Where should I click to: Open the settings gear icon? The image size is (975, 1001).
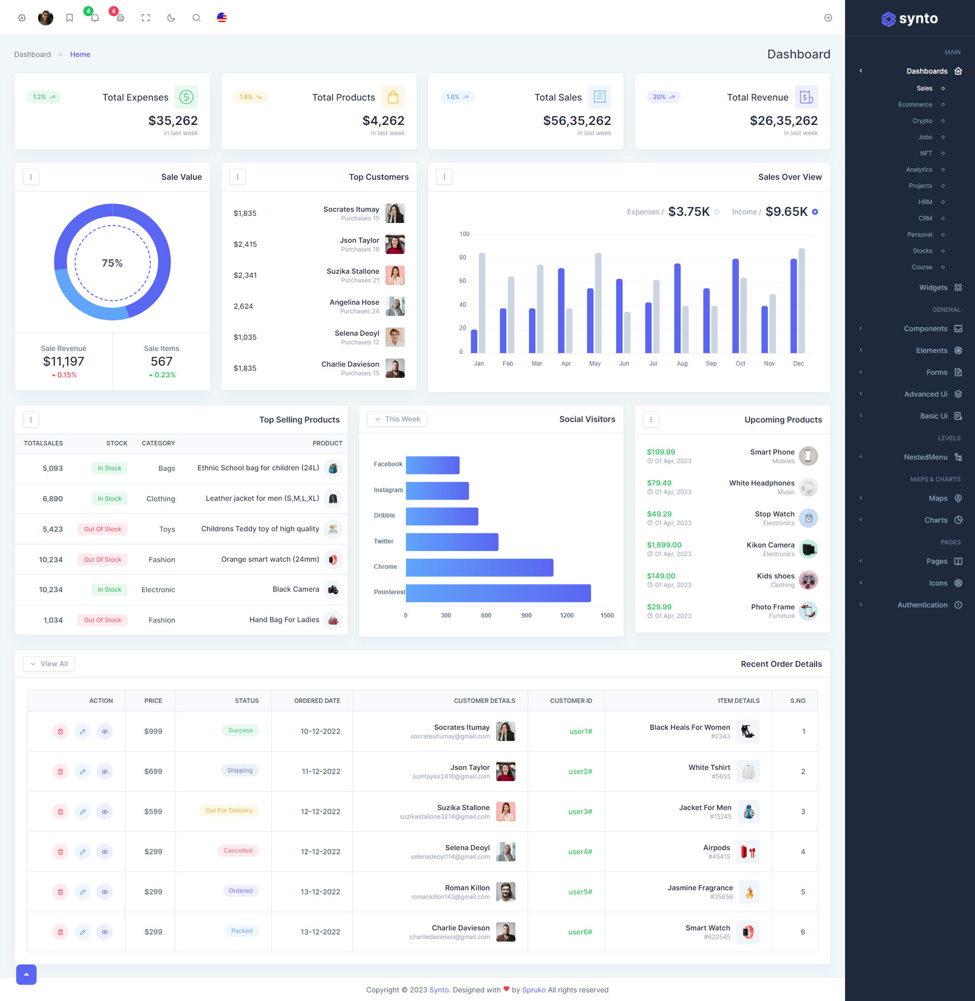[21, 17]
